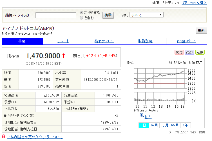This screenshot has height=141, width=212.
Task: Click the 高値 value 1,473.1567
Action: click(43, 80)
